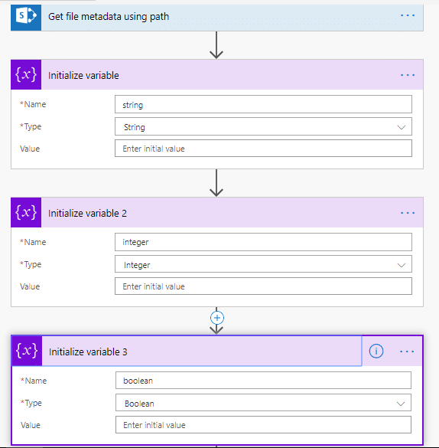Viewport: 439px width, 448px height.
Task: Click variable icon on Initialize variable 3
Action: point(27,351)
